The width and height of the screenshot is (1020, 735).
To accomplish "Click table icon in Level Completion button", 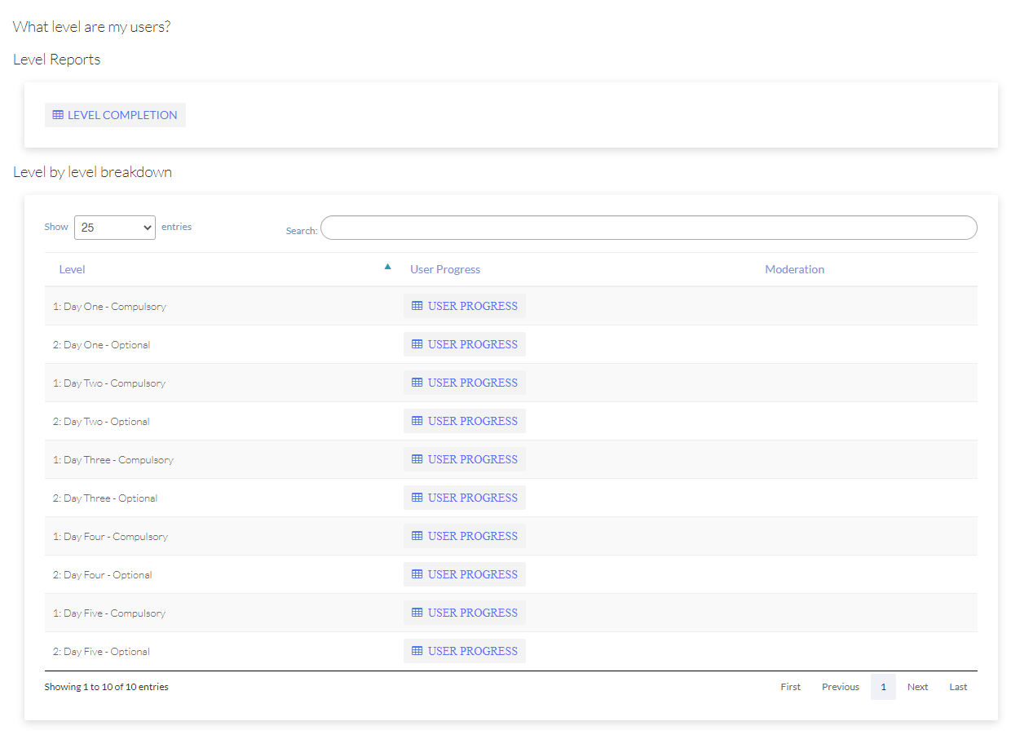I will (58, 115).
